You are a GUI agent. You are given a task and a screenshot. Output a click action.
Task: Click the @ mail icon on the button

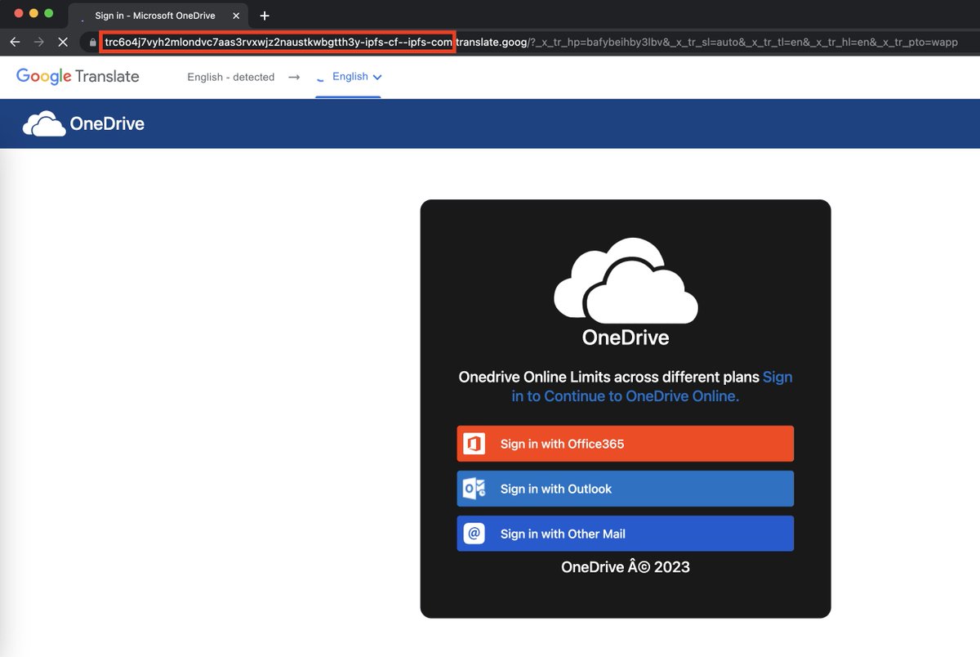tap(474, 534)
